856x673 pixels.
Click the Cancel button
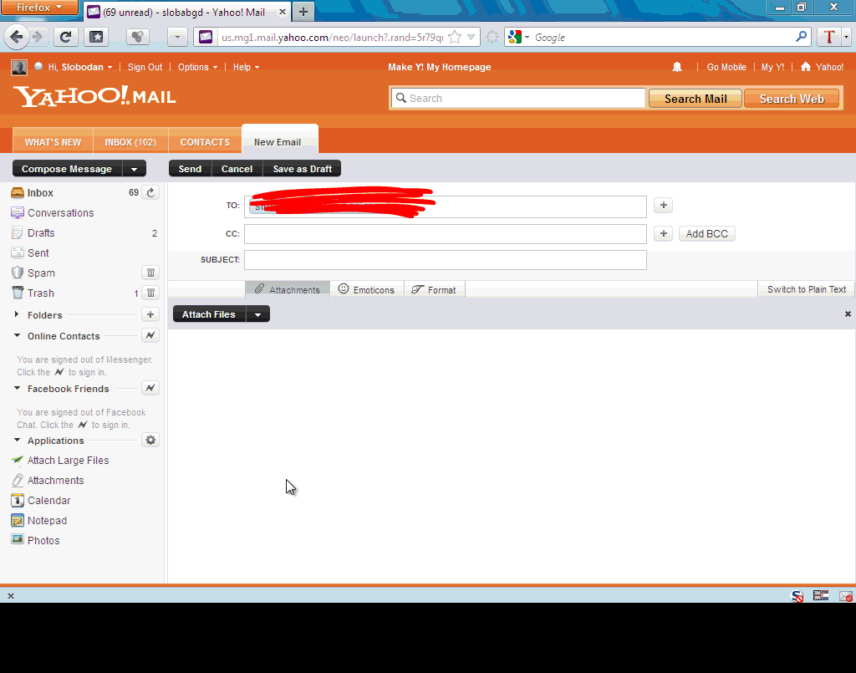pos(237,169)
